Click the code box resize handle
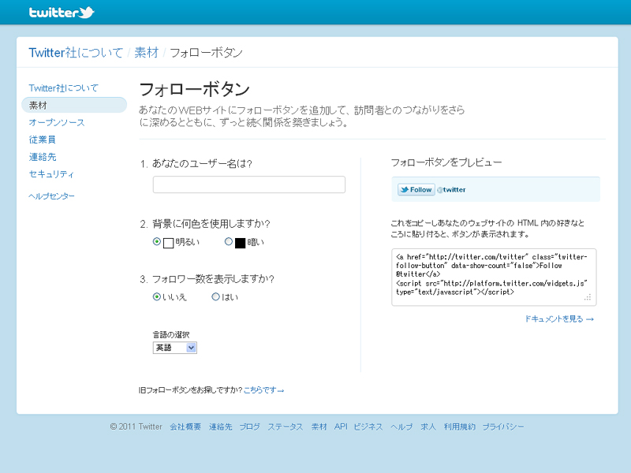Image resolution: width=631 pixels, height=473 pixels. coord(588,297)
